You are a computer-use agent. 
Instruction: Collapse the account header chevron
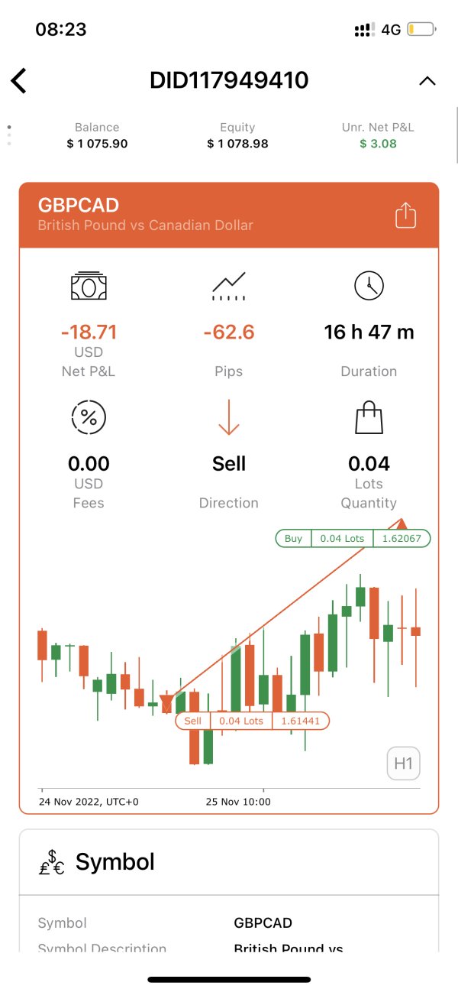(x=427, y=80)
